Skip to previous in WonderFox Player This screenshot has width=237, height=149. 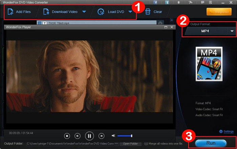coord(78,136)
